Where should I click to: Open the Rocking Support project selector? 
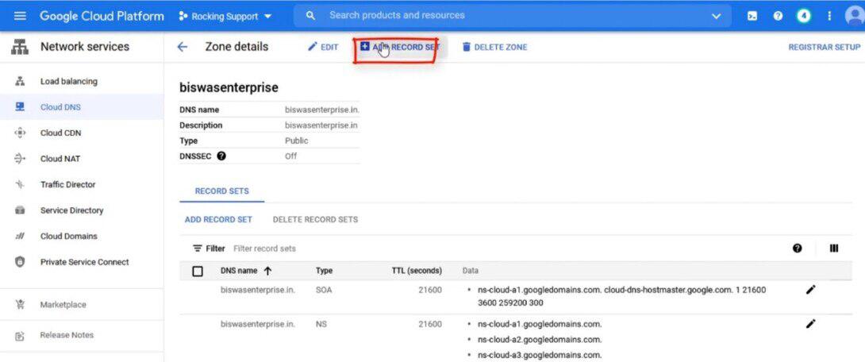(x=225, y=17)
